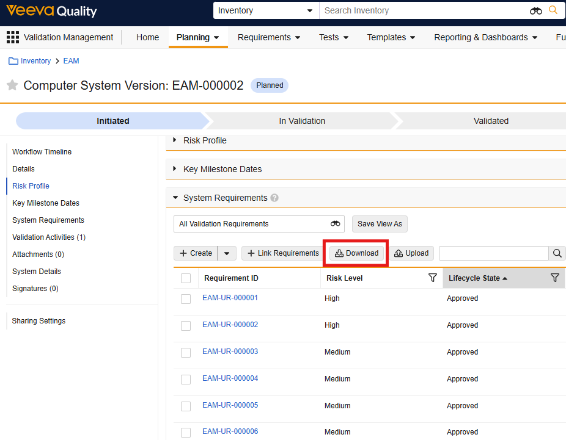Open the Requirements menu tab
Screen dimensions: 566x440
click(x=269, y=37)
